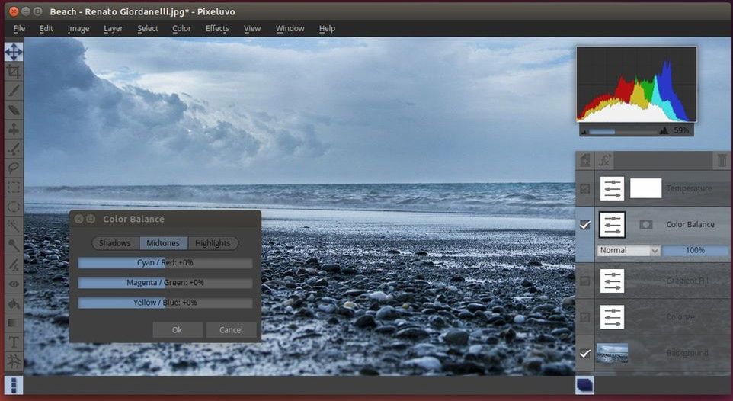Switch to the Highlights tab
Screen dimensions: 733x401
click(x=213, y=243)
